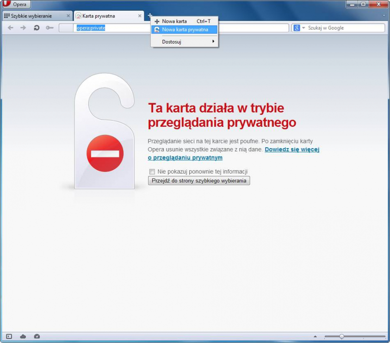Check 'Nie pokazuj ponownie tej informacji'
Viewport: 390px width, 343px height.
[x=152, y=172]
